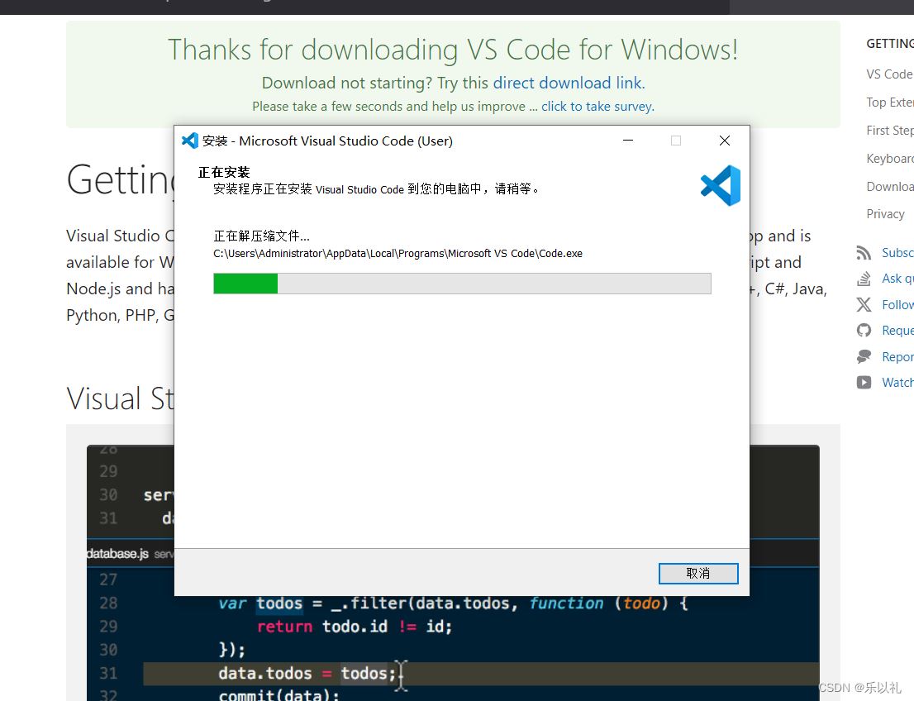Open First Steps from the sidebar

[x=889, y=130]
